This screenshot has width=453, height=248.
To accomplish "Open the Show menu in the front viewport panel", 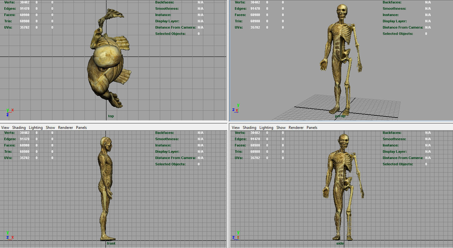I will pos(50,128).
